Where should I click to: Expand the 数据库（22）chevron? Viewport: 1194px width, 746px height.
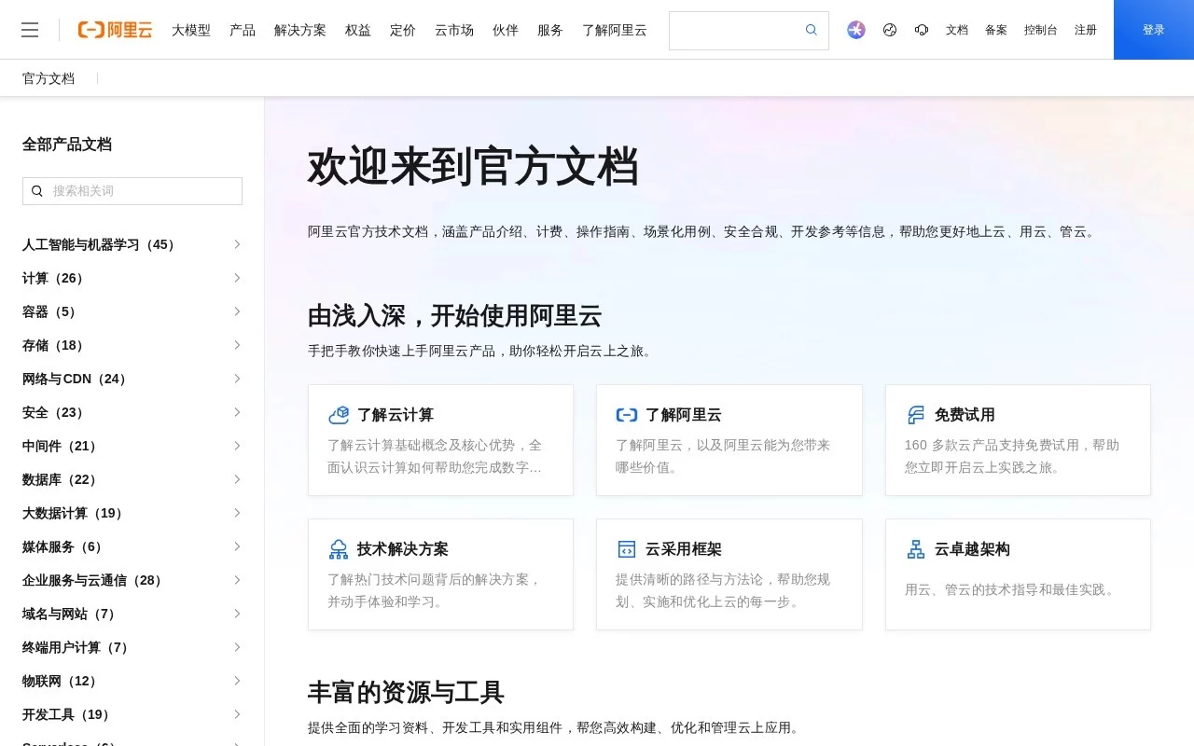coord(237,479)
